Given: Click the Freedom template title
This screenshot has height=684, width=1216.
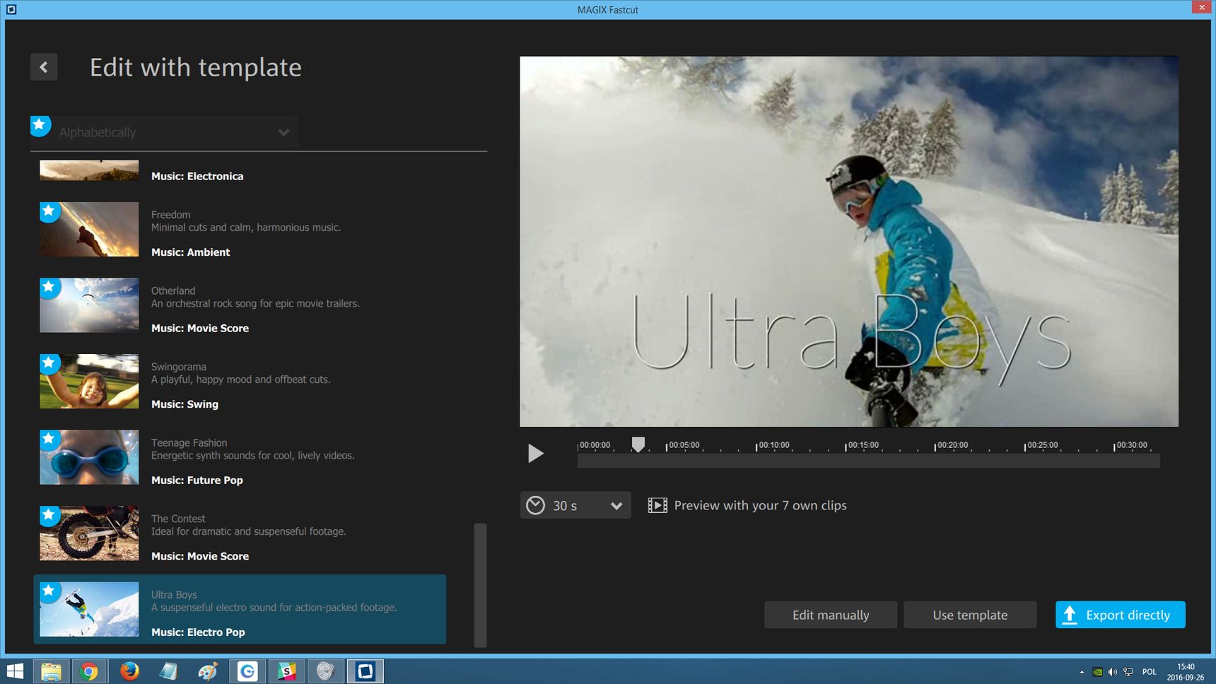Looking at the screenshot, I should point(170,215).
